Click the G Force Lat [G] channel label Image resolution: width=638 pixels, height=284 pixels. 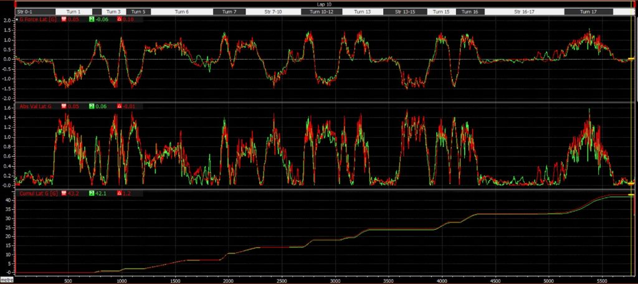pyautogui.click(x=39, y=20)
